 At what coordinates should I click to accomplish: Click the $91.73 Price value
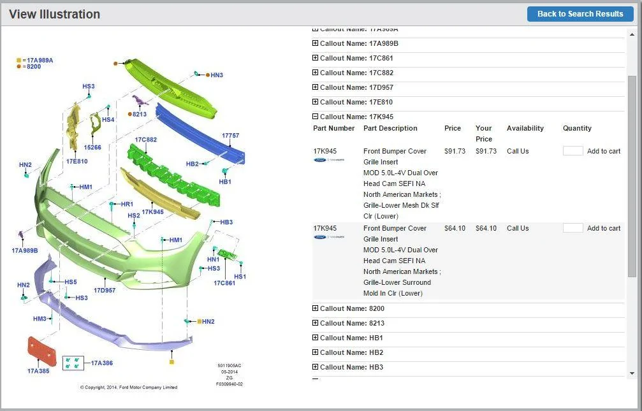point(455,151)
